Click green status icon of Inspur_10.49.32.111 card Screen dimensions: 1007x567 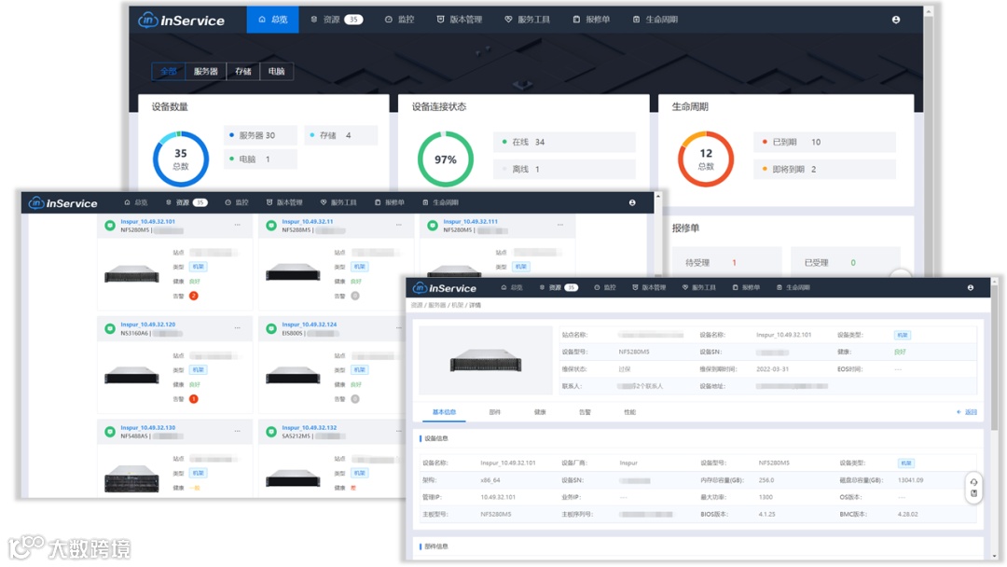click(x=433, y=226)
